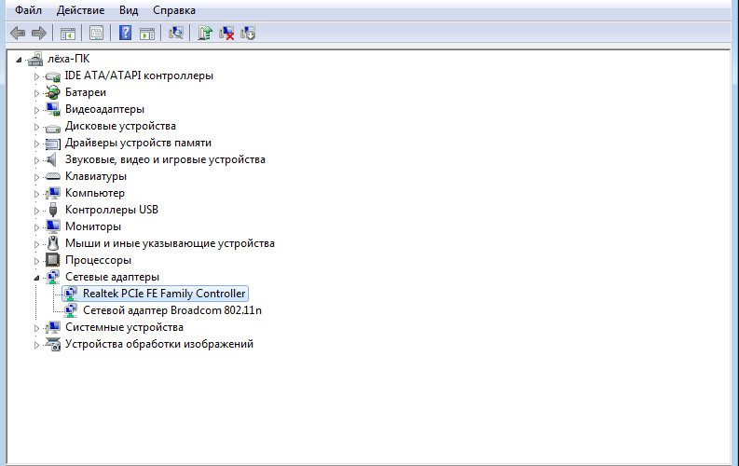
Task: Click the Realtek PCIe FE adapter icon
Action: (71, 294)
